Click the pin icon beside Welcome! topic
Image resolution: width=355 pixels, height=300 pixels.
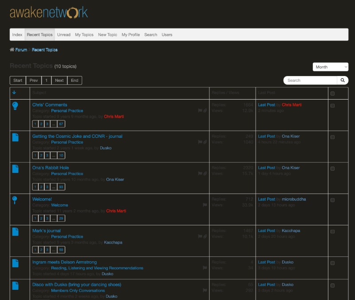click(x=15, y=200)
